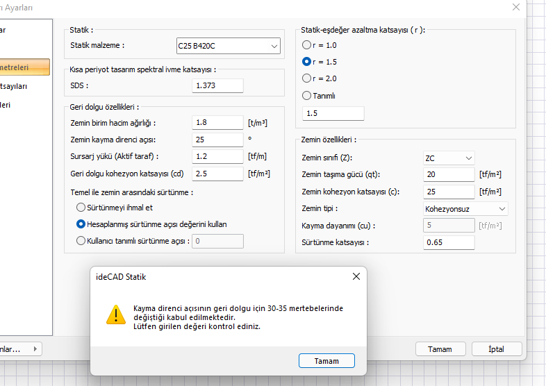Open the Zemin tipi combo box
The width and height of the screenshot is (546, 386).
pyautogui.click(x=465, y=208)
